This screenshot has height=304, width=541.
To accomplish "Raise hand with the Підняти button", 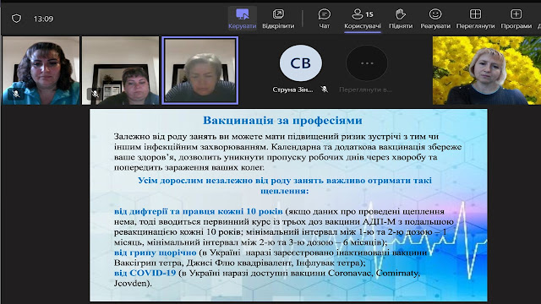I will click(401, 19).
